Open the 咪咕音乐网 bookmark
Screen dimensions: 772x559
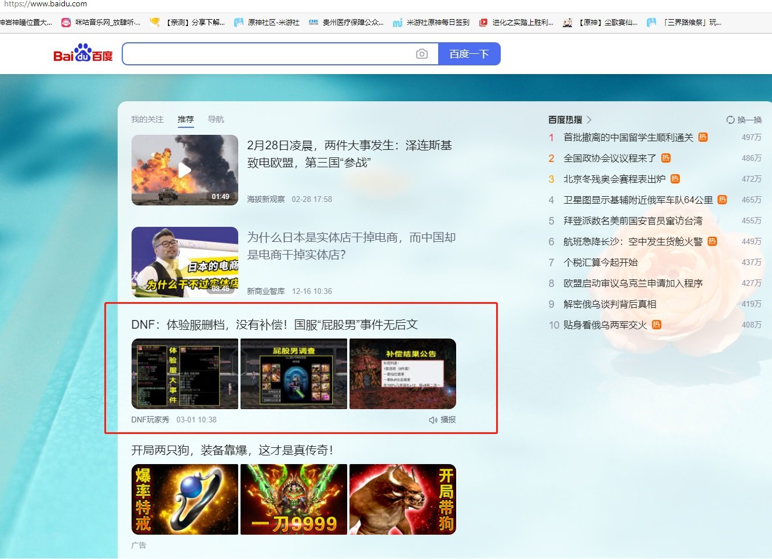click(101, 23)
